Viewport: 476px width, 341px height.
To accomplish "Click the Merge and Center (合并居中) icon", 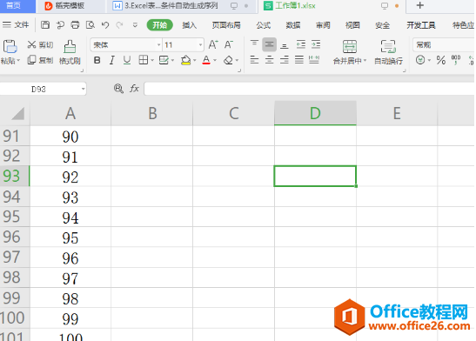I will click(350, 46).
